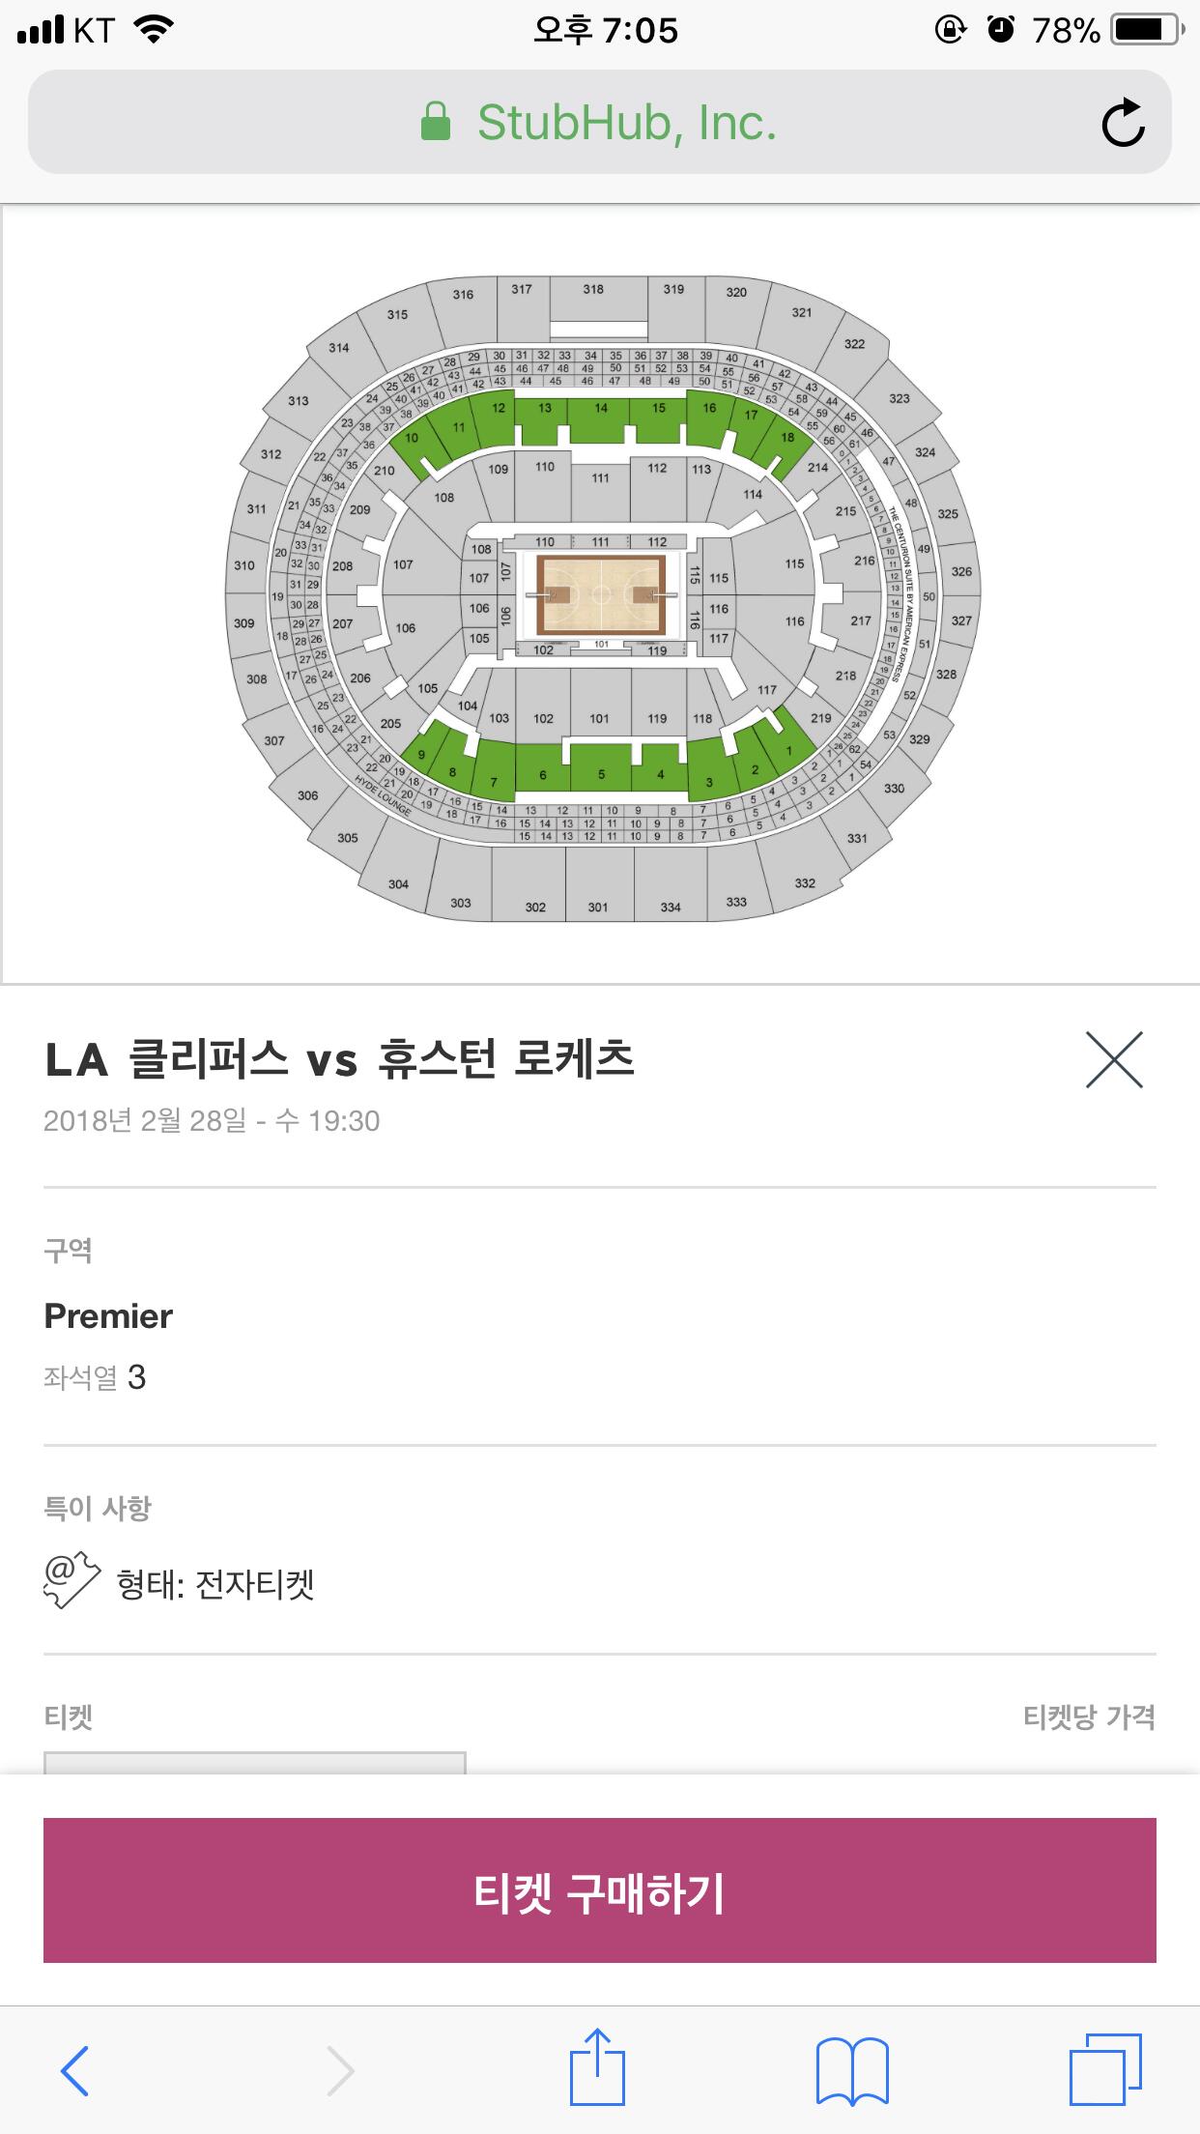Open the ticket quantity dropdown
Viewport: 1200px width, 2134px height.
click(254, 1763)
